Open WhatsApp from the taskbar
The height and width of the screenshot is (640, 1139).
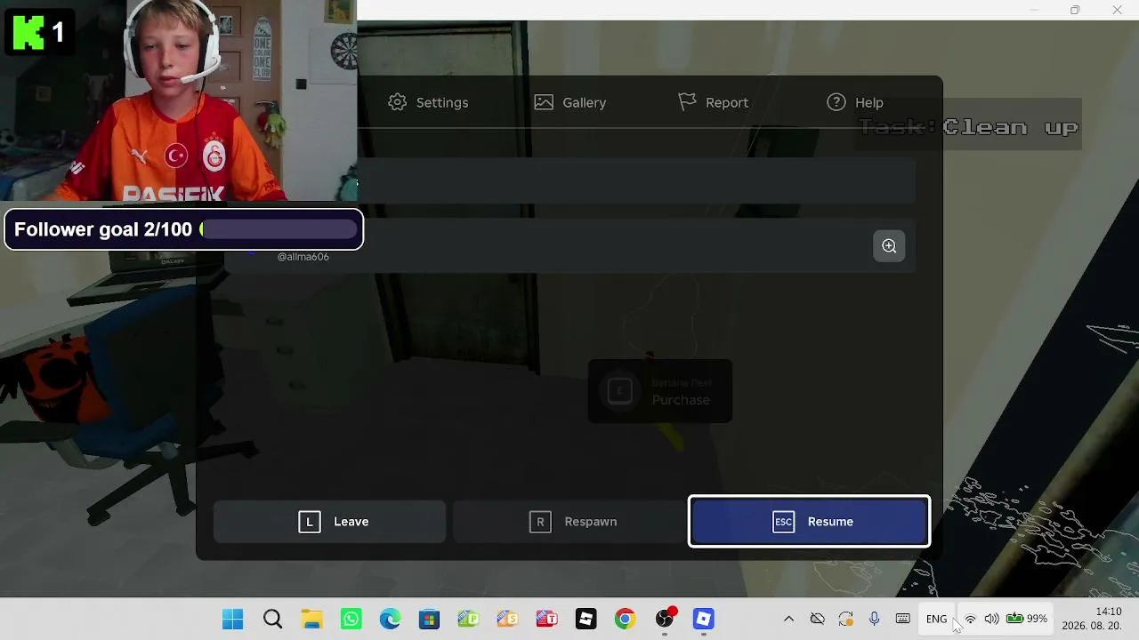[351, 619]
